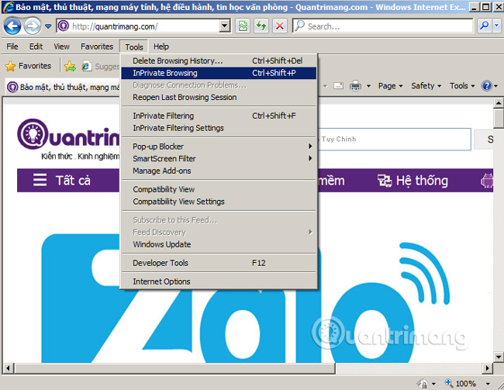Expand the search provider dropdown
Screen dimensions: 504x390
tap(497, 26)
